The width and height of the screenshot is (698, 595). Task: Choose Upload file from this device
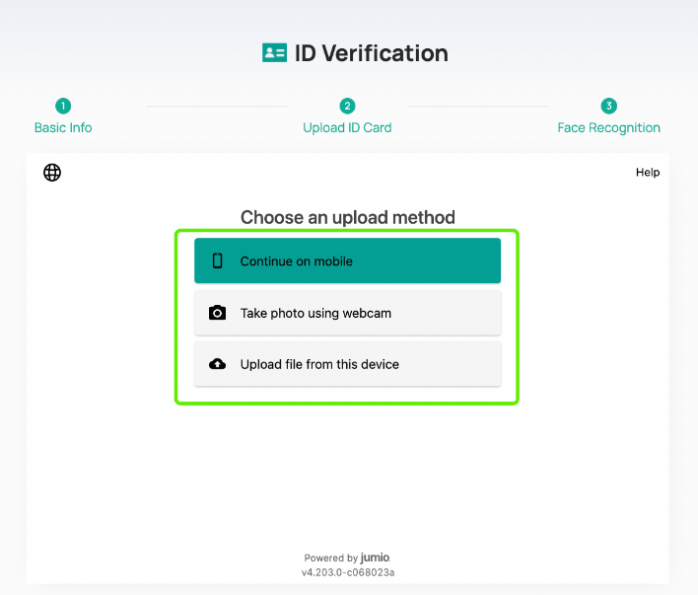pos(347,364)
